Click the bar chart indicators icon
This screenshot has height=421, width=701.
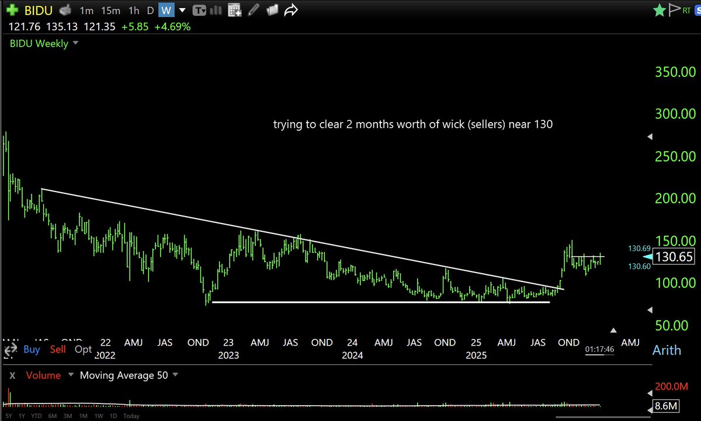(217, 11)
